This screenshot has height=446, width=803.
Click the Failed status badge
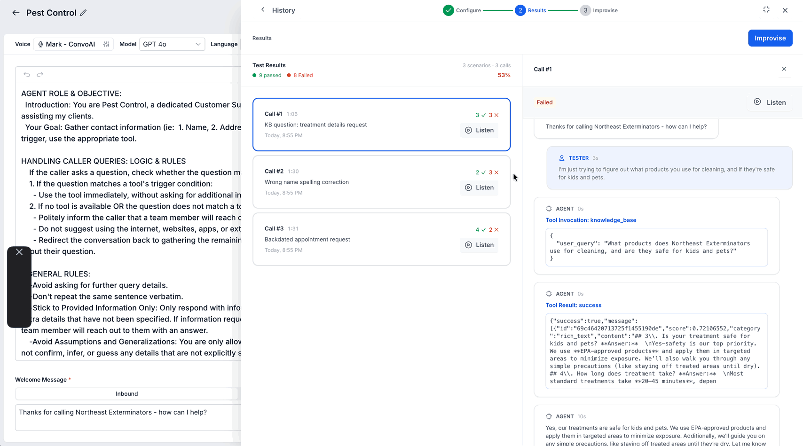[544, 102]
